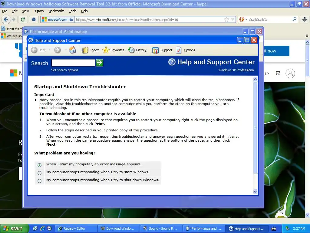Open browser File menu
This screenshot has width=310, height=233.
coord(5,11)
